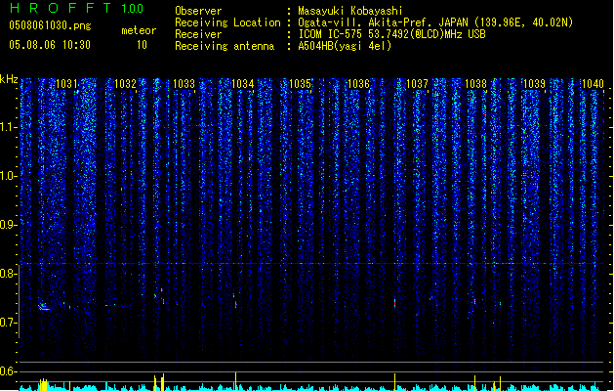614x391 pixels.
Task: Click the A504HB(yagi 4el) antenna text
Action: tap(345, 46)
